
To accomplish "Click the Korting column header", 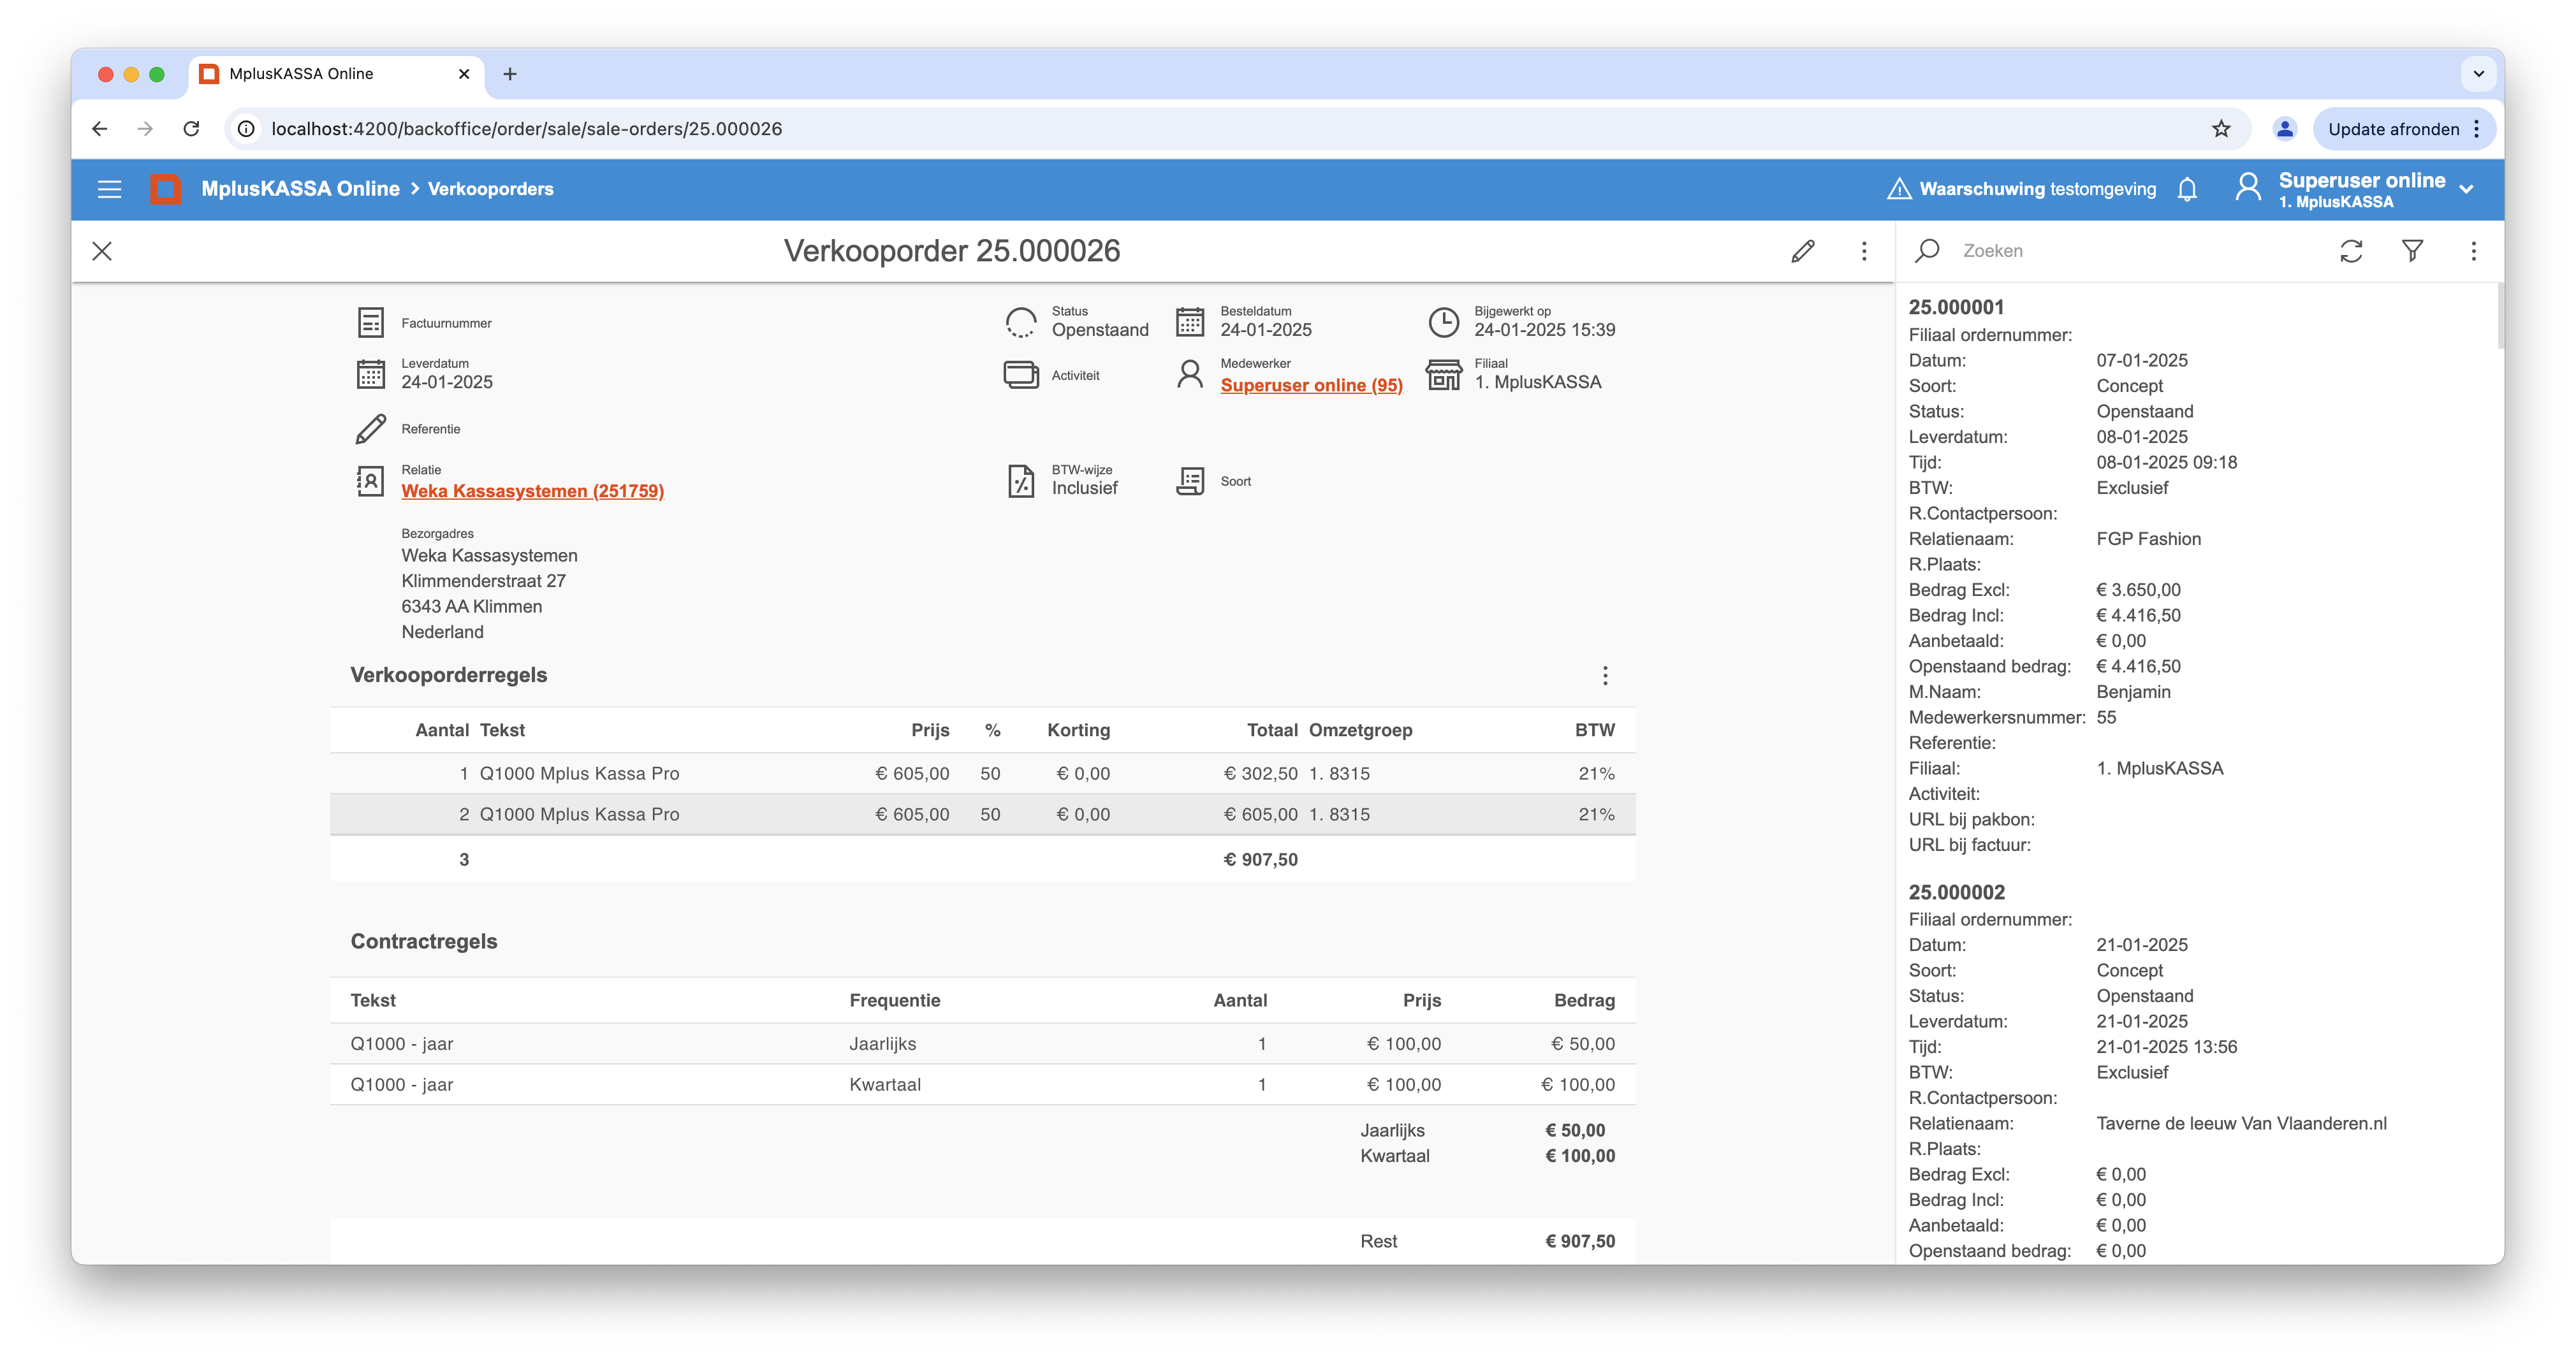I will 1078,730.
